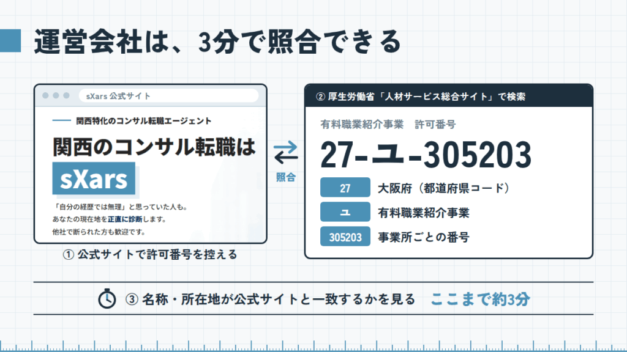This screenshot has height=352, width=627.
Task: Click the blue 'ユ' code badge
Action: click(x=345, y=212)
